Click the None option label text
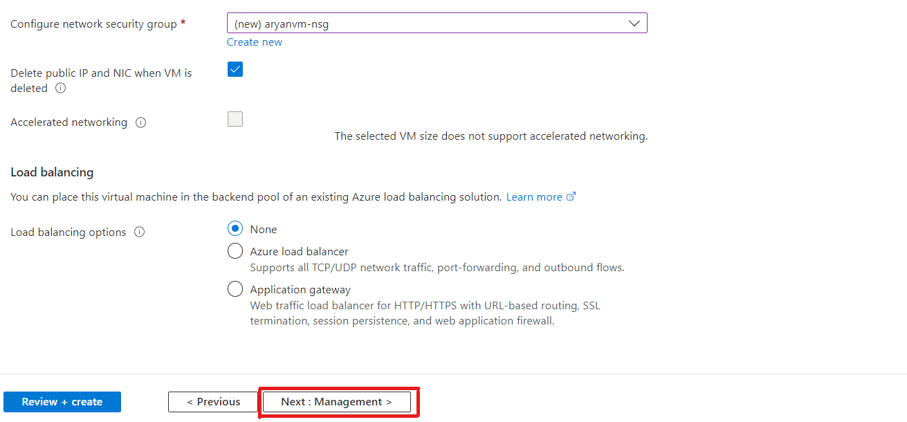Viewport: 907px width, 422px height. tap(264, 230)
